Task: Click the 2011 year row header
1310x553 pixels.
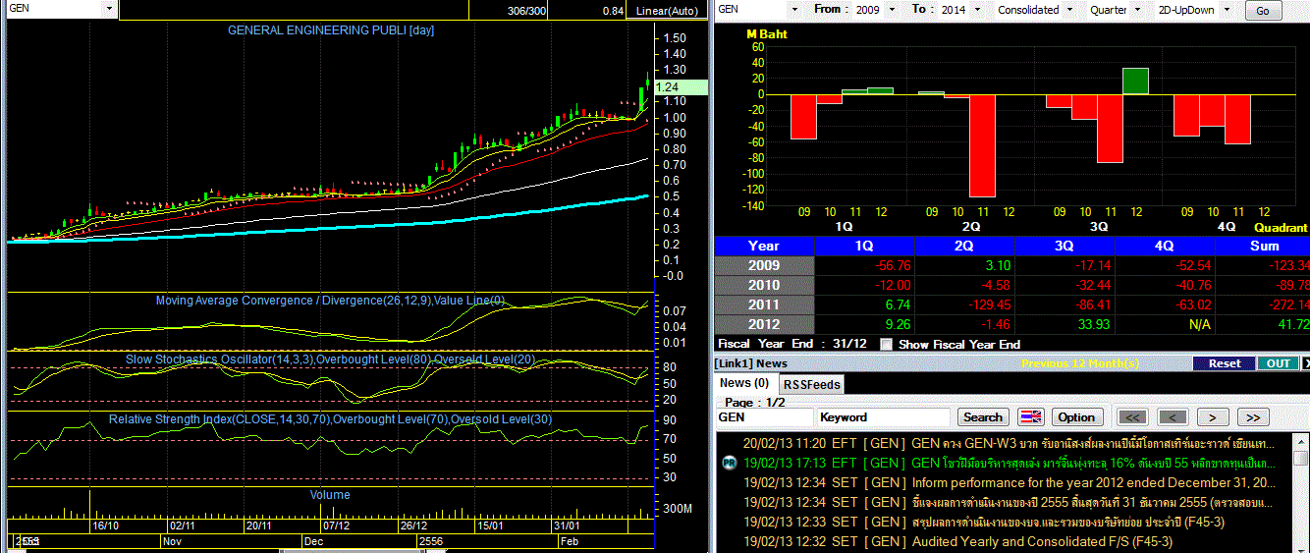Action: tap(764, 304)
